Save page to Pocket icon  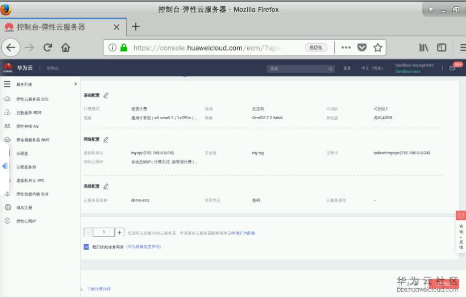(361, 48)
